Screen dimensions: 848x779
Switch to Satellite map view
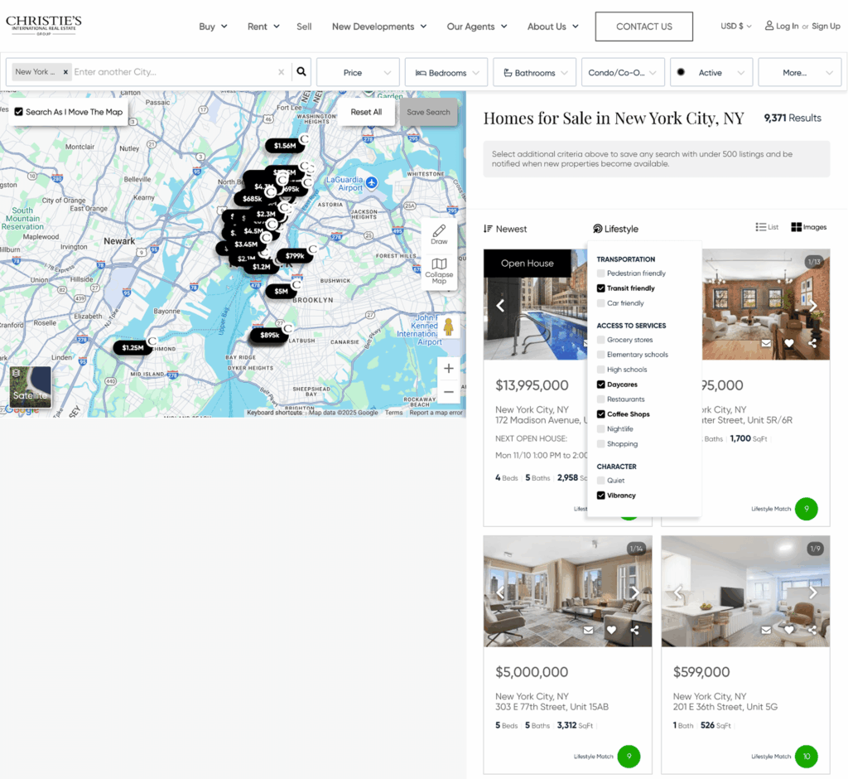30,387
